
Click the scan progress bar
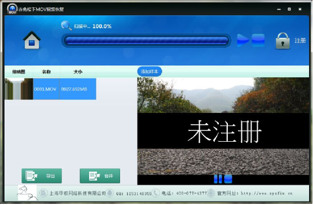tap(146, 41)
